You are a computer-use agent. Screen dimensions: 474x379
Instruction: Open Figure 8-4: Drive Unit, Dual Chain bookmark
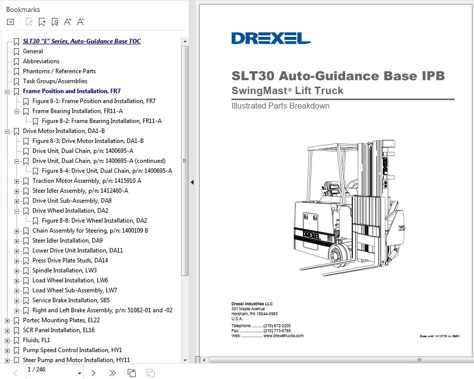click(x=107, y=171)
